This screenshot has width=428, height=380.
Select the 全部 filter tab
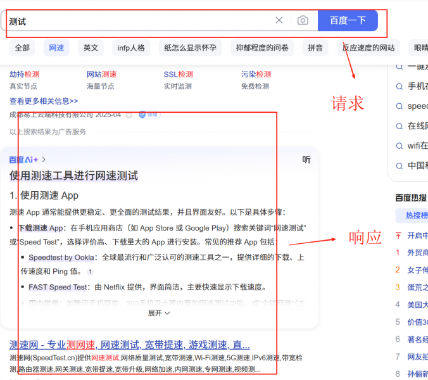[22, 47]
